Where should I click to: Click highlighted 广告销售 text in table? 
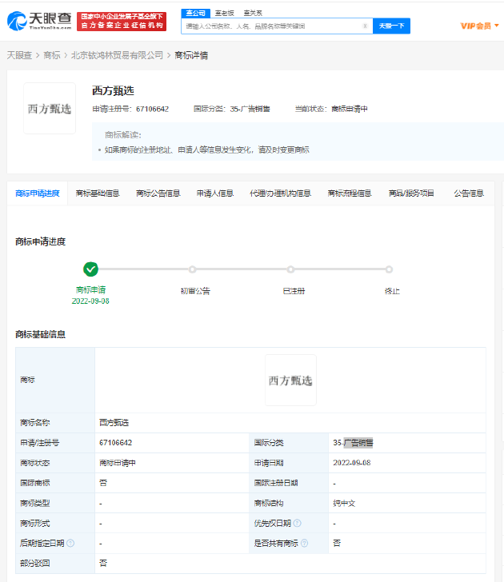[358, 442]
